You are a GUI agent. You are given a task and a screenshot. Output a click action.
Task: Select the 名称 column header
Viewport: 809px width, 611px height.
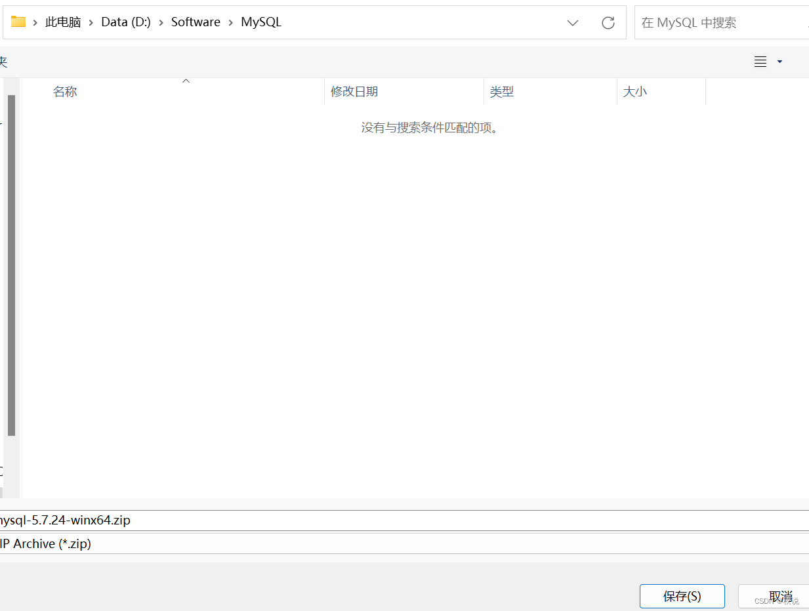(65, 91)
